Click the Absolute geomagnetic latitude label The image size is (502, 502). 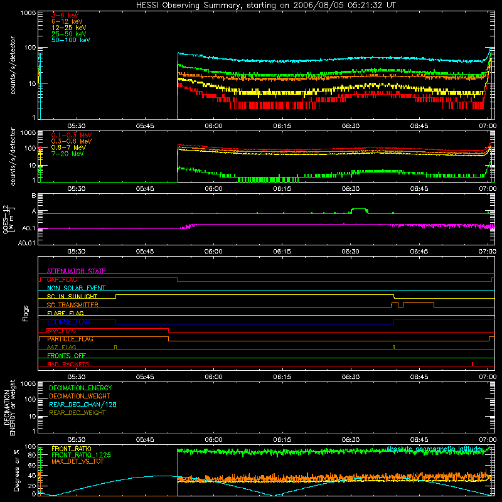coord(434,449)
